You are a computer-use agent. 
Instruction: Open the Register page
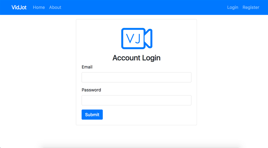point(251,7)
